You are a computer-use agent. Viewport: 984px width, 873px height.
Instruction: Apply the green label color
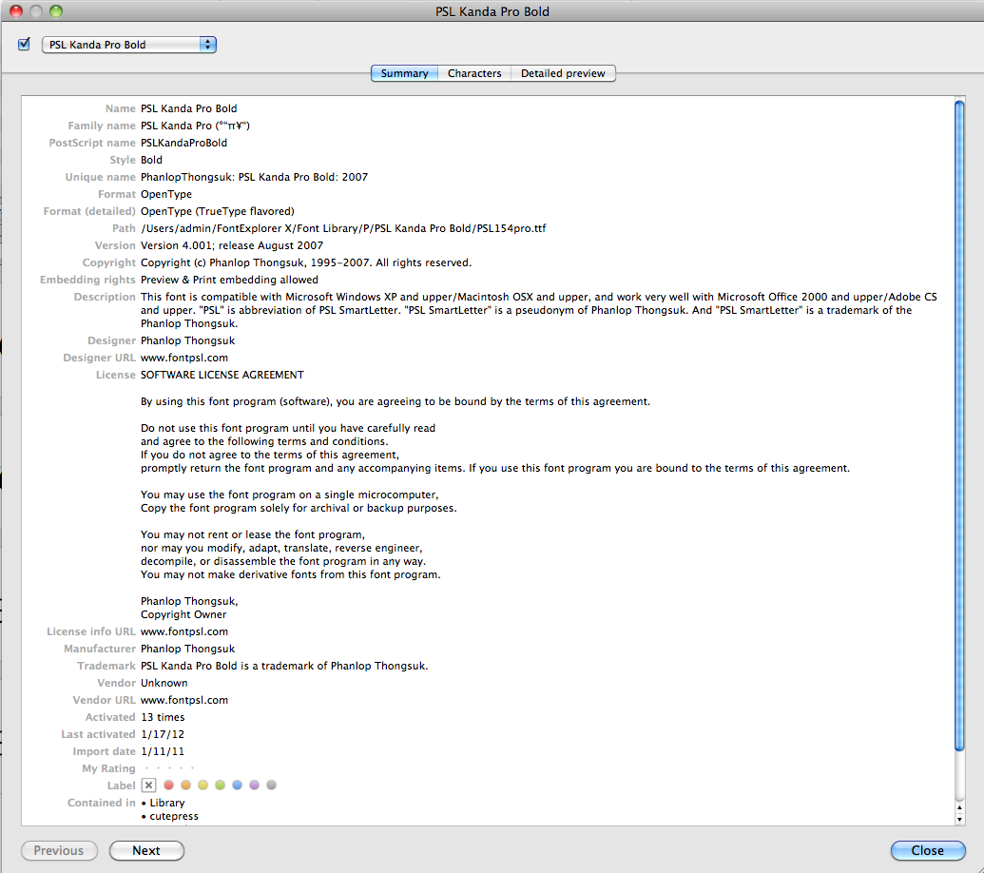tap(220, 786)
